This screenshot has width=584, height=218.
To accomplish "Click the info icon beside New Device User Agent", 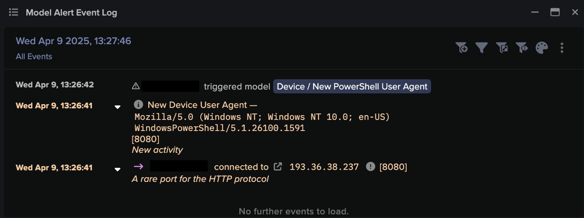I will pyautogui.click(x=138, y=104).
